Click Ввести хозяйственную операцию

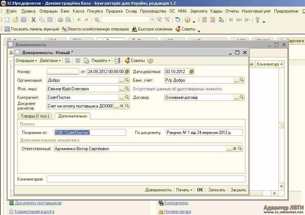95,29
